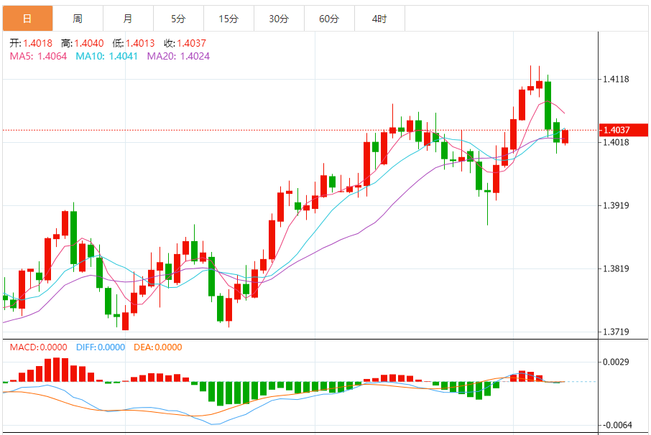Screen dimensions: 651x435
Task: Choose the 60分 timeframe tab
Action: click(329, 19)
